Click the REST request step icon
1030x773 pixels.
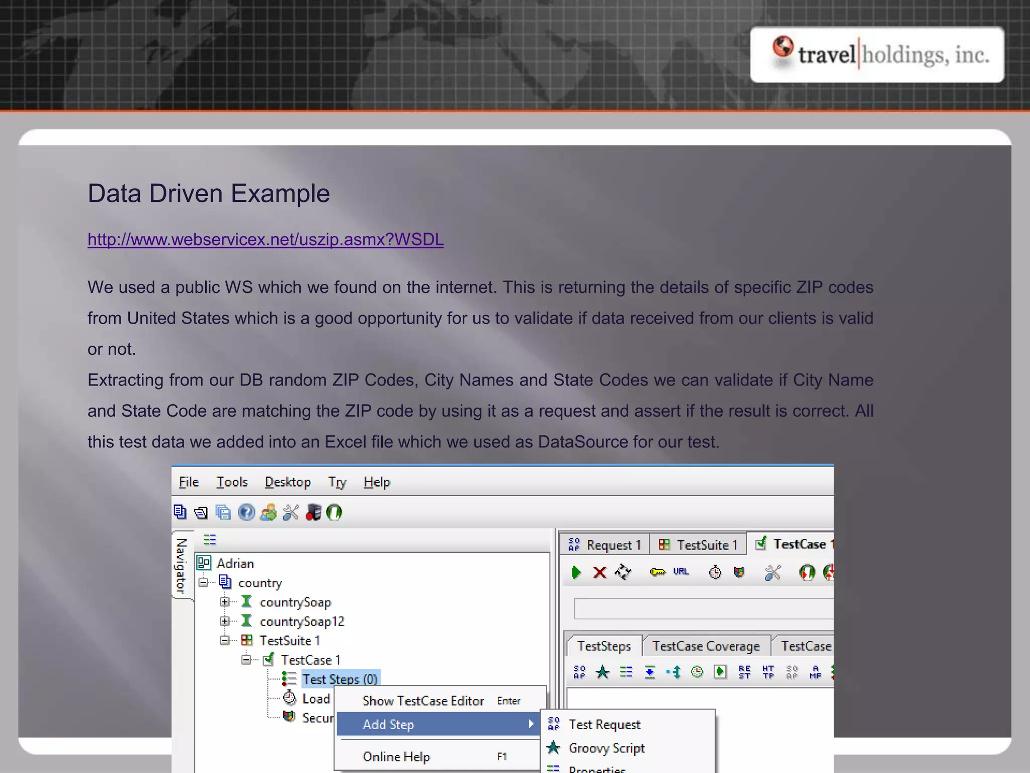[x=744, y=672]
